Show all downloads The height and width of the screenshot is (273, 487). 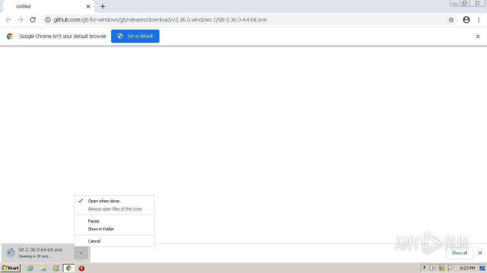point(459,253)
